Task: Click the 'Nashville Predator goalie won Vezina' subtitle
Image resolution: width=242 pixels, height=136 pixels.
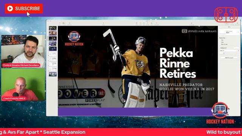Action: (x=187, y=87)
